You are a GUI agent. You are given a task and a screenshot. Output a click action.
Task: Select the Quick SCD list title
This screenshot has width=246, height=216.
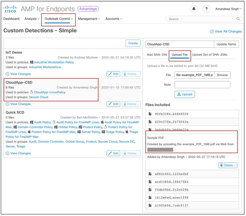tap(15, 112)
